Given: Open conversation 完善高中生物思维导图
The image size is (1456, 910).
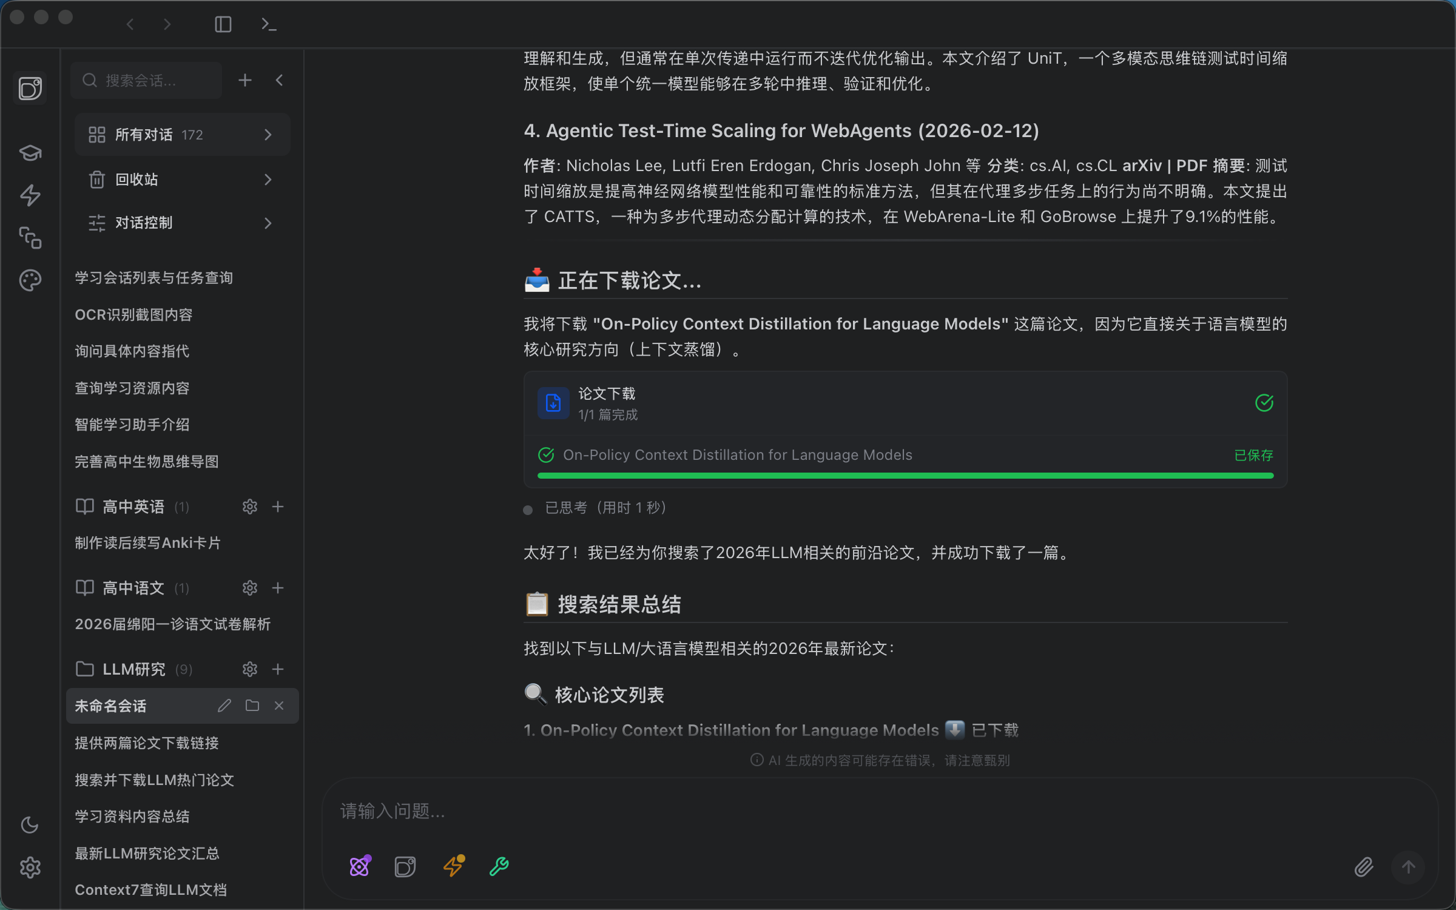Looking at the screenshot, I should click(x=147, y=462).
